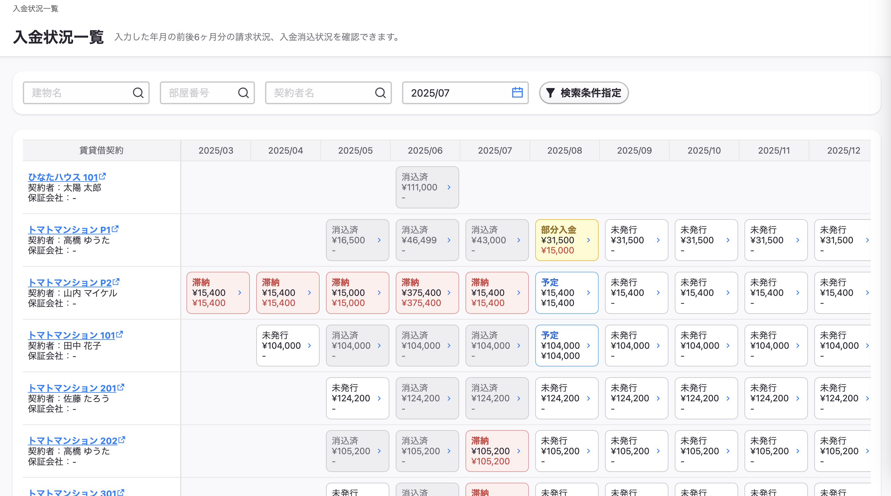
Task: Click the 2025/03 column header
Action: pos(216,150)
